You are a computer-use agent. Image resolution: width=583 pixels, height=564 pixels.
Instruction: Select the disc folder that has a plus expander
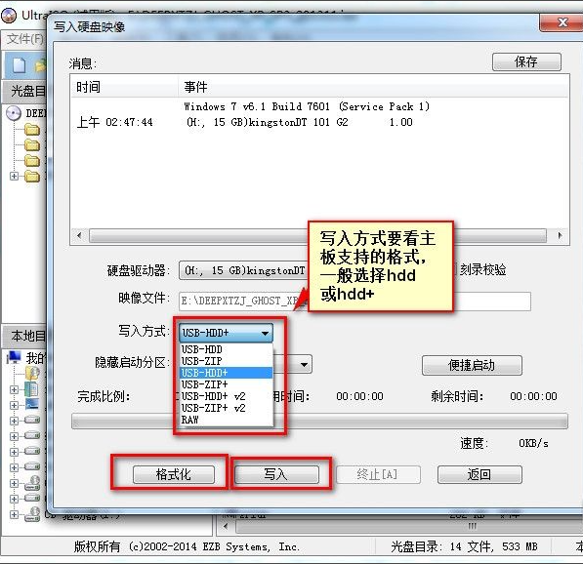(x=32, y=176)
